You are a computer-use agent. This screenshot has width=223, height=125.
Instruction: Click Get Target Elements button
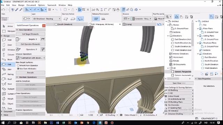tap(30, 34)
